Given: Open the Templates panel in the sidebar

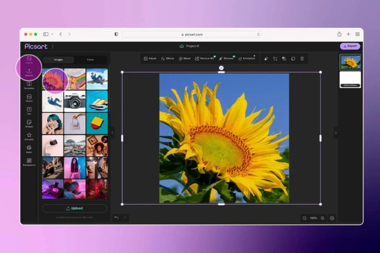Looking at the screenshot, I should coord(29,85).
